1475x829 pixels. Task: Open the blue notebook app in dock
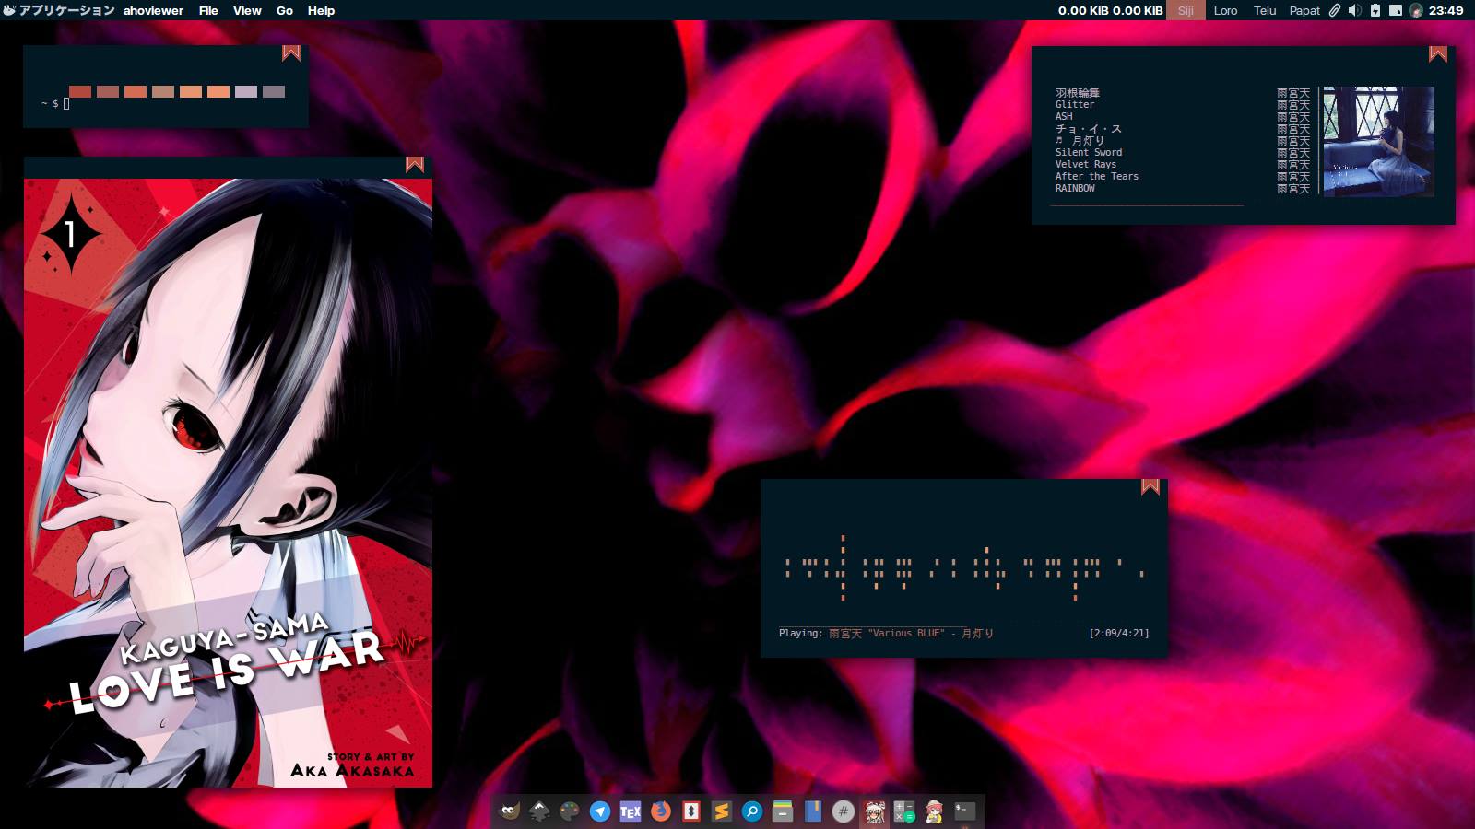[812, 811]
